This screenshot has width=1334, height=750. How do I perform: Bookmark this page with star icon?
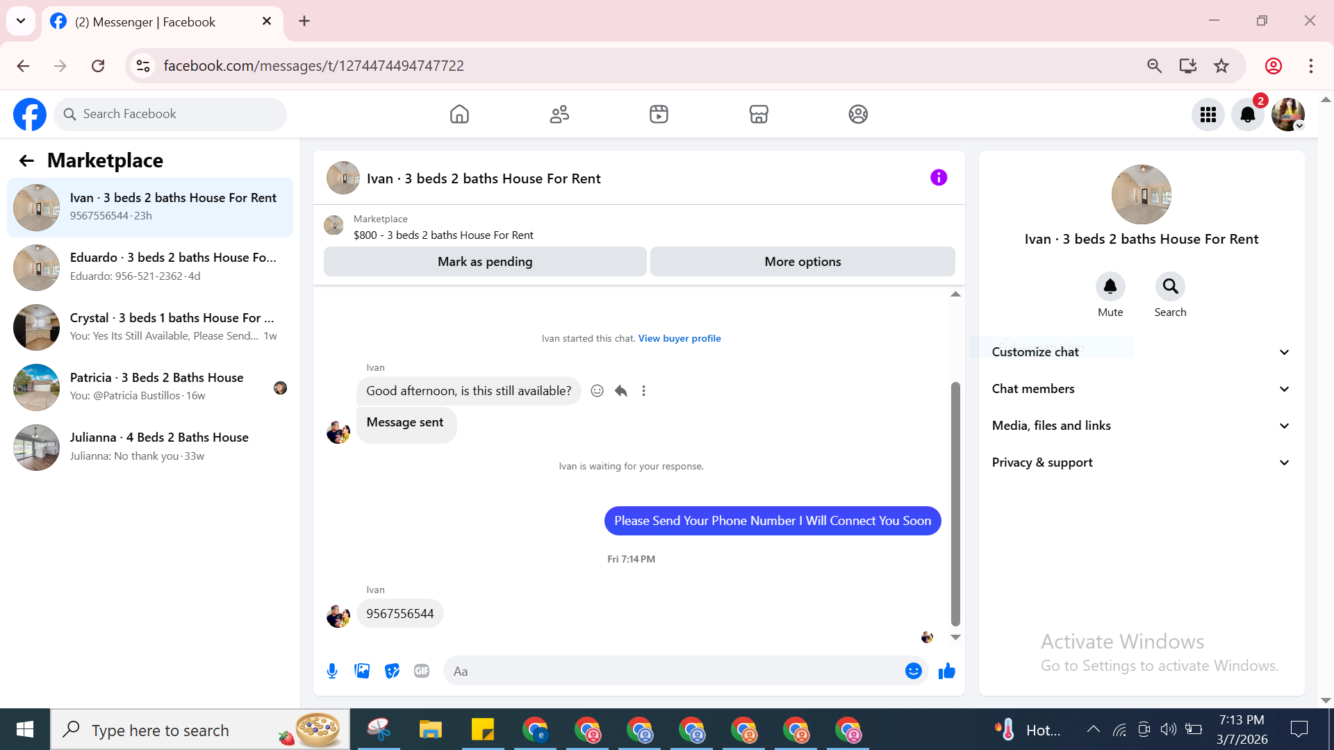point(1221,66)
